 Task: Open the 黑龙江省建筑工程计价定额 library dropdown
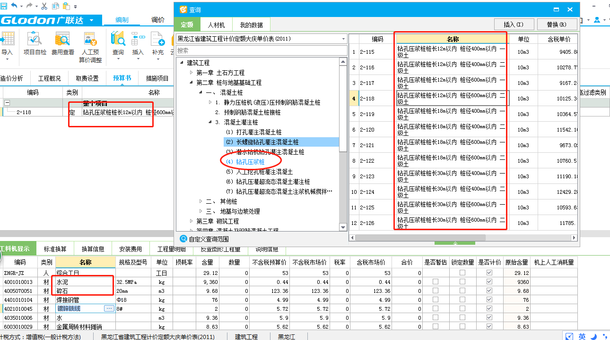coord(343,39)
